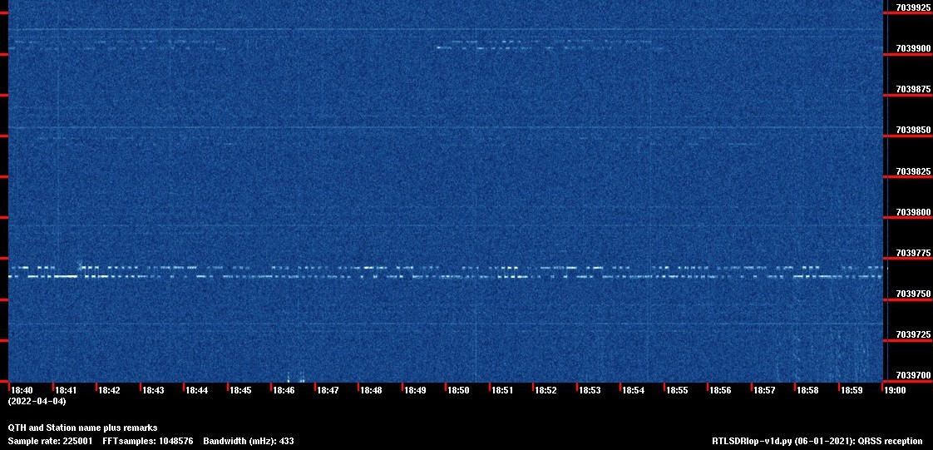Image resolution: width=933 pixels, height=450 pixels.
Task: Click the RTLSDRlop-v1d.py QRSS reception caption
Action: coord(817,441)
